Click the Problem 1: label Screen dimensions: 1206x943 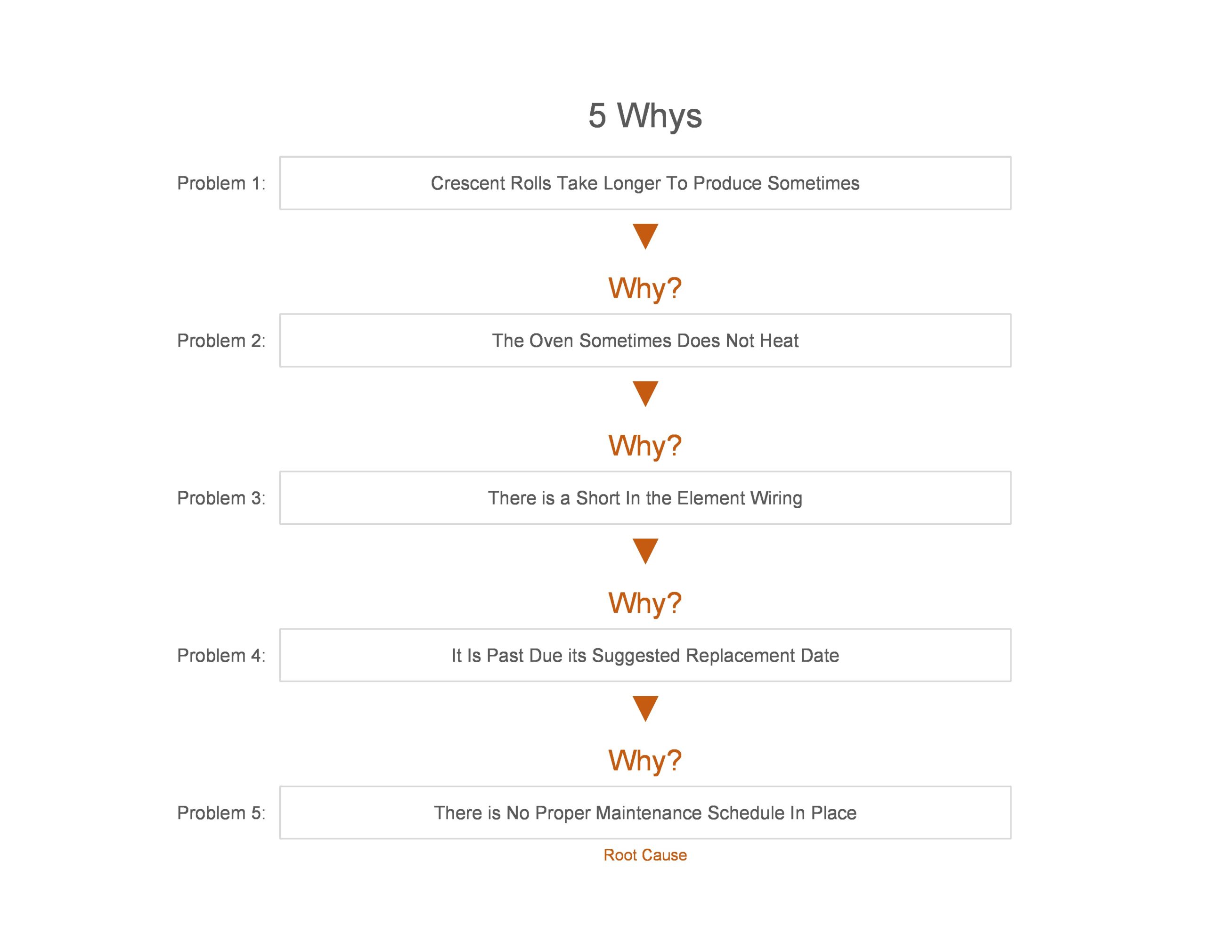221,183
